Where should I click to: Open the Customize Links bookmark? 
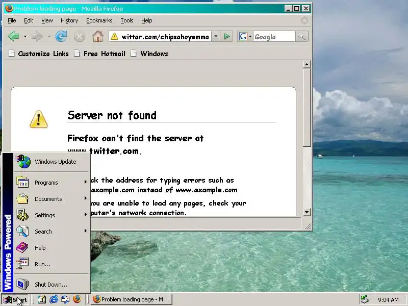[x=39, y=54]
